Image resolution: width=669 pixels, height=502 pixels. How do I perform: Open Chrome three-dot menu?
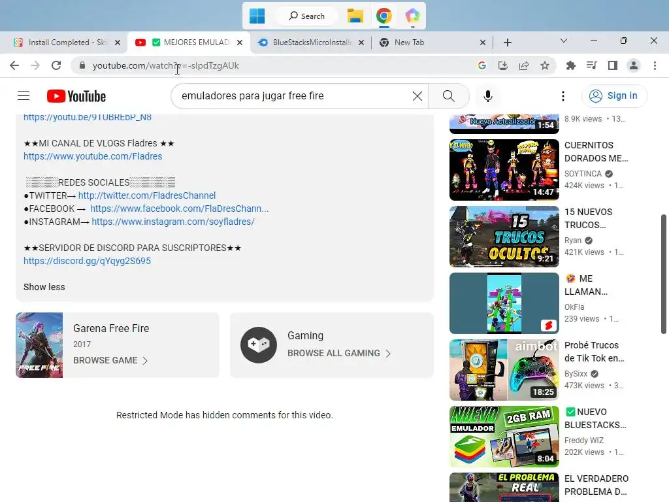coord(655,65)
